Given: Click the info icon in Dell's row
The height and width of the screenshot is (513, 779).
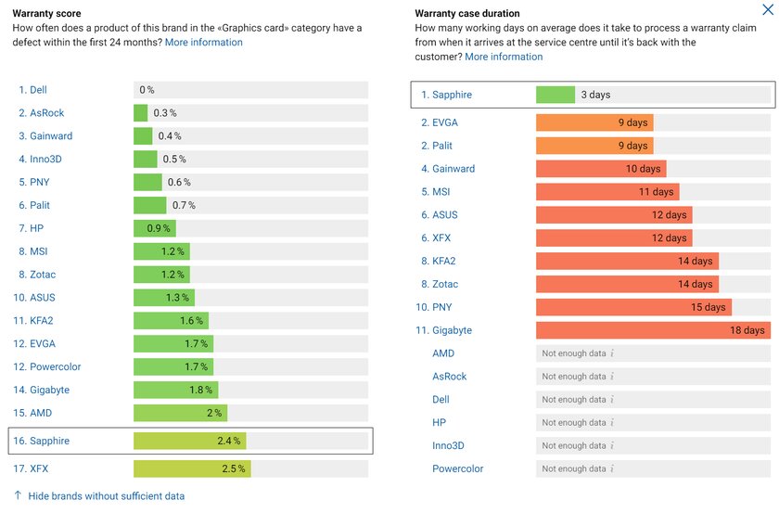Looking at the screenshot, I should pos(612,400).
